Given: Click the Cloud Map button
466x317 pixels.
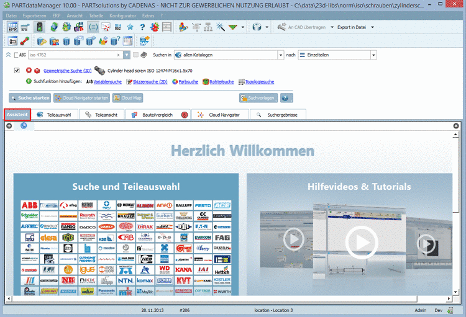Looking at the screenshot, I should (x=127, y=98).
